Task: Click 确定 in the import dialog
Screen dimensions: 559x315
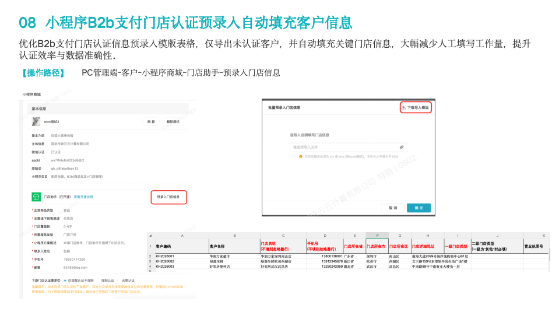Action: pyautogui.click(x=419, y=208)
